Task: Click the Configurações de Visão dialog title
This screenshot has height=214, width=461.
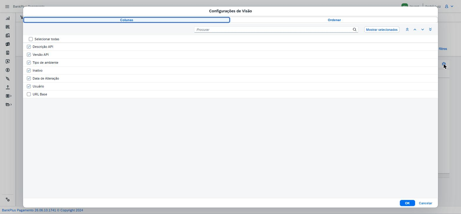Action: click(230, 11)
